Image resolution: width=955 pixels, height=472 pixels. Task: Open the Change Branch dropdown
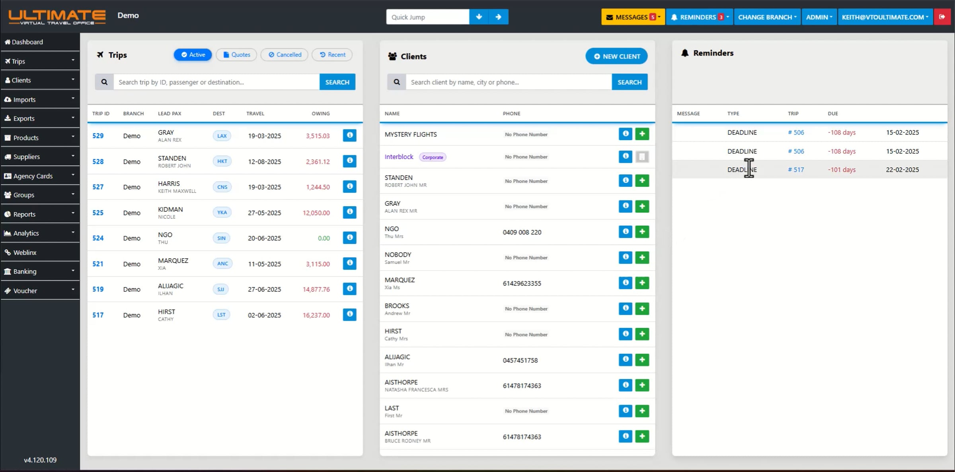(x=767, y=17)
